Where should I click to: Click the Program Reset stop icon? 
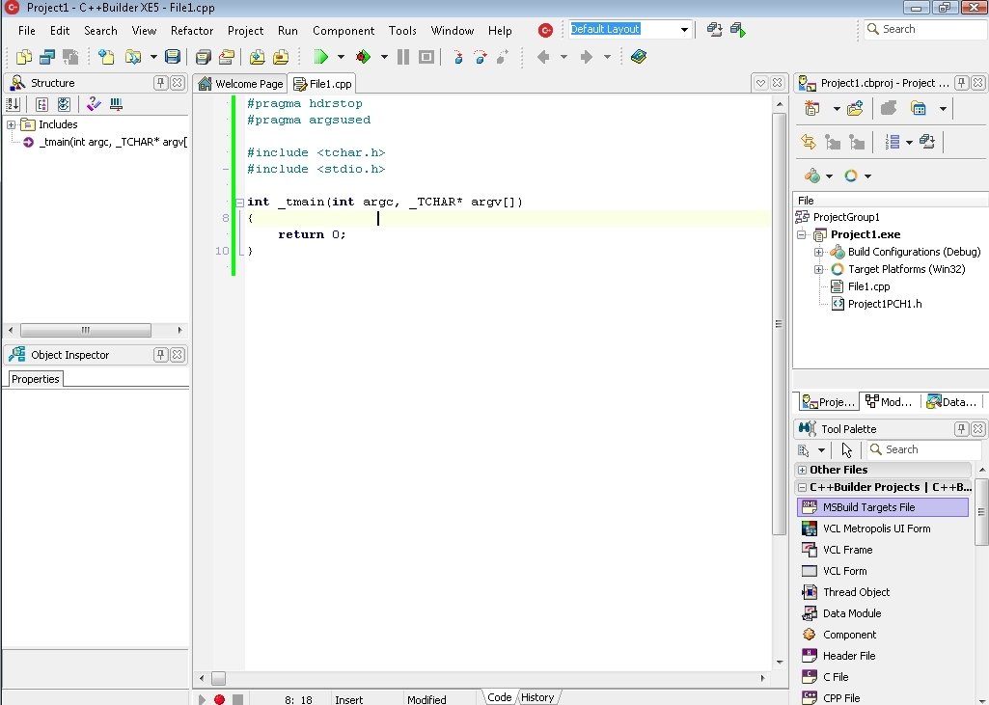click(426, 57)
